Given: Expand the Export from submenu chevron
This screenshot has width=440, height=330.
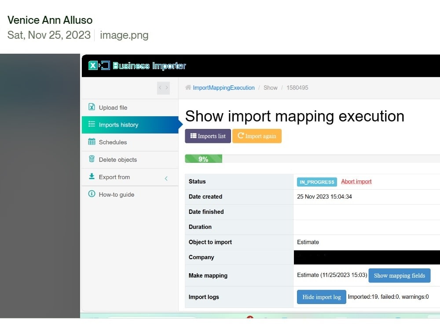Looking at the screenshot, I should coord(166,179).
